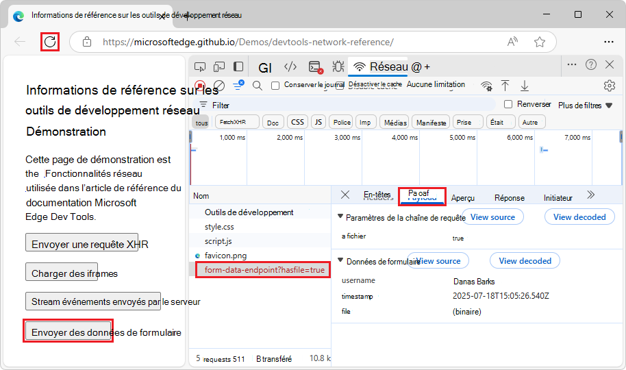Add page to favorites with star icon
Viewport: 626px width, 370px height.
(540, 42)
